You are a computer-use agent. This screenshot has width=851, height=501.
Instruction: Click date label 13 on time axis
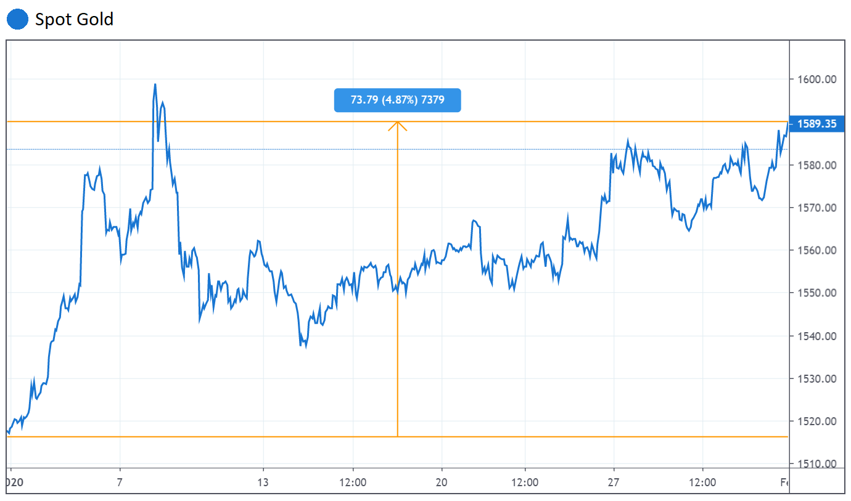pos(263,481)
